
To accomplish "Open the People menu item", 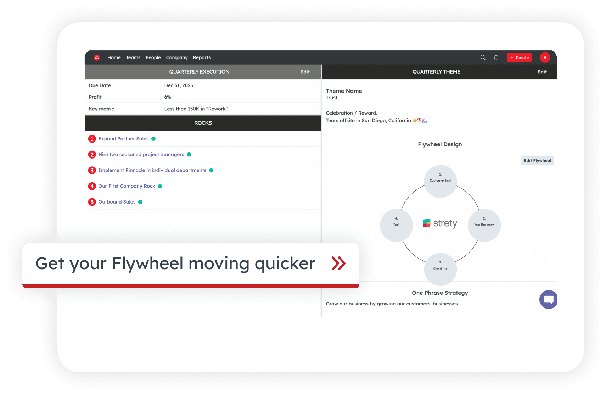I will 153,57.
